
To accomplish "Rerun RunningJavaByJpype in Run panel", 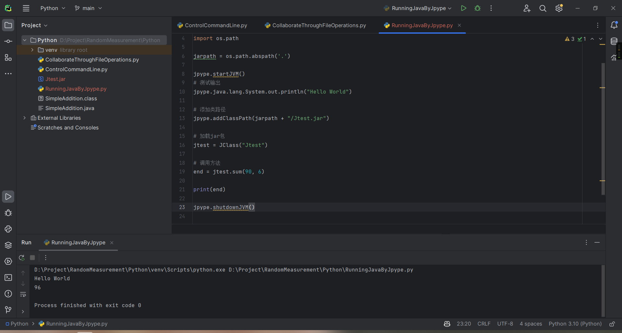I will (22, 258).
